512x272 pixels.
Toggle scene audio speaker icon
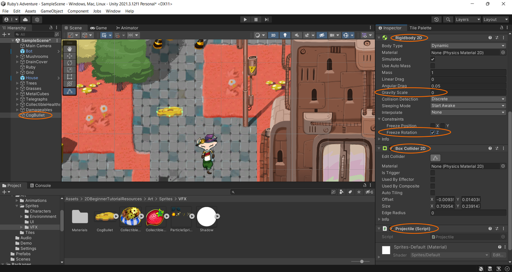pyautogui.click(x=297, y=35)
